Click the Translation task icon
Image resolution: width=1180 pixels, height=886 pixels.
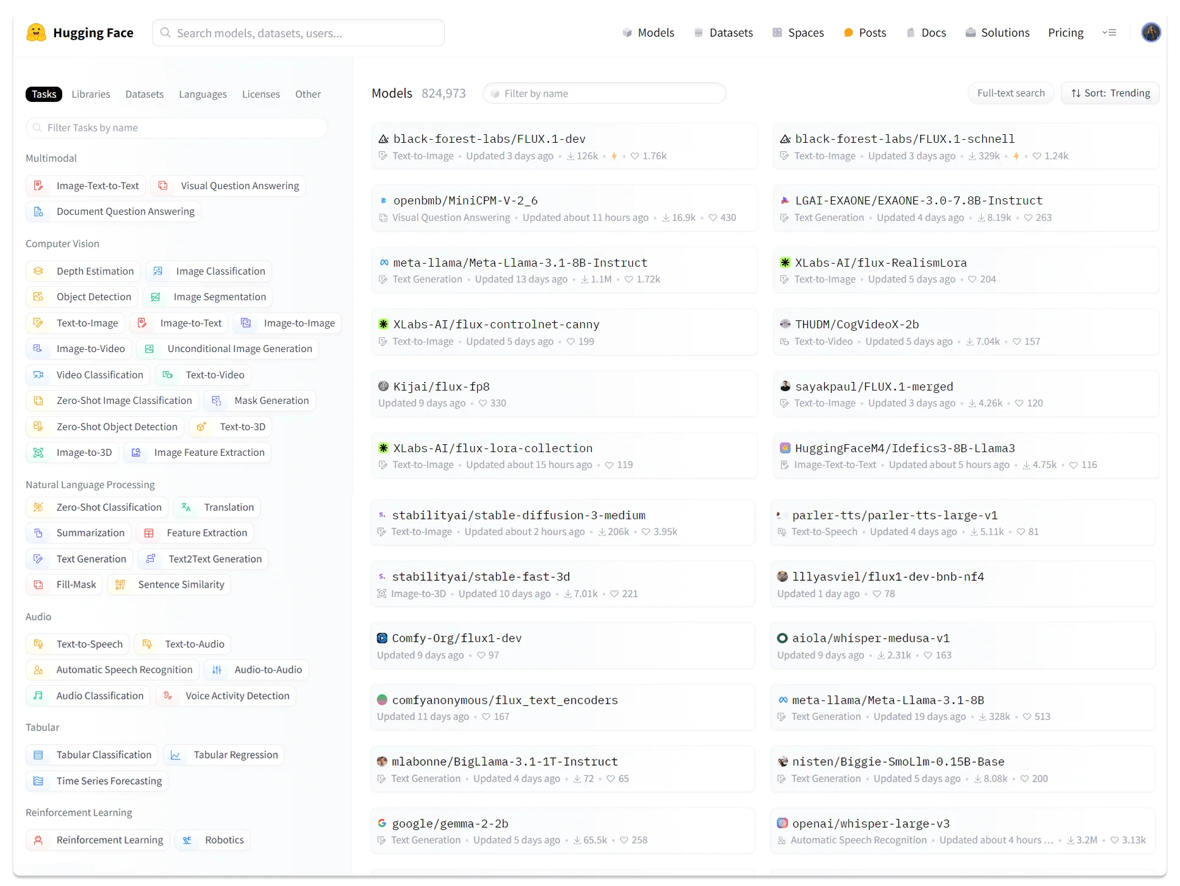[x=186, y=507]
